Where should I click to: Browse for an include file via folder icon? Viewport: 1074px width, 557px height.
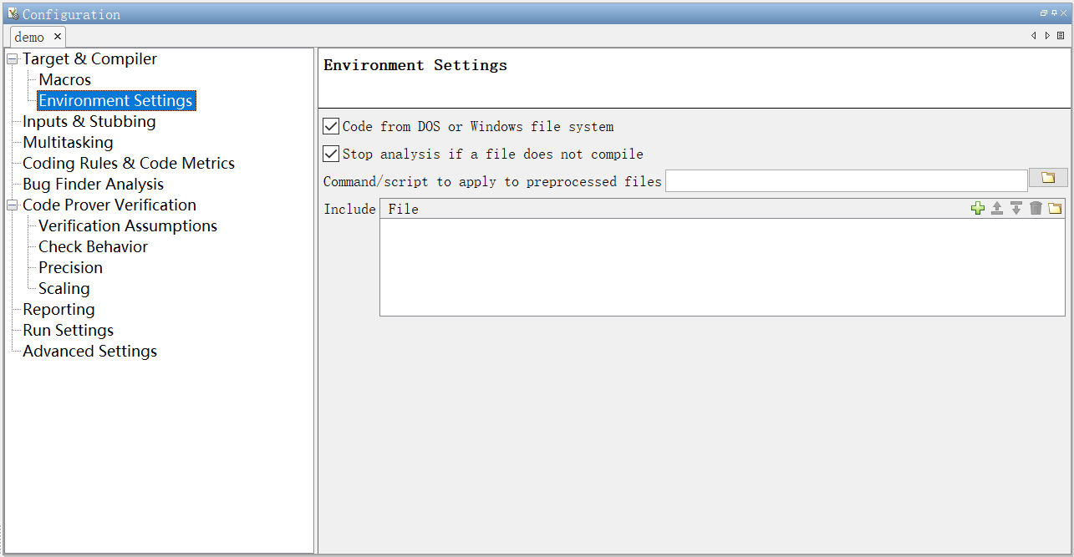tap(1054, 208)
